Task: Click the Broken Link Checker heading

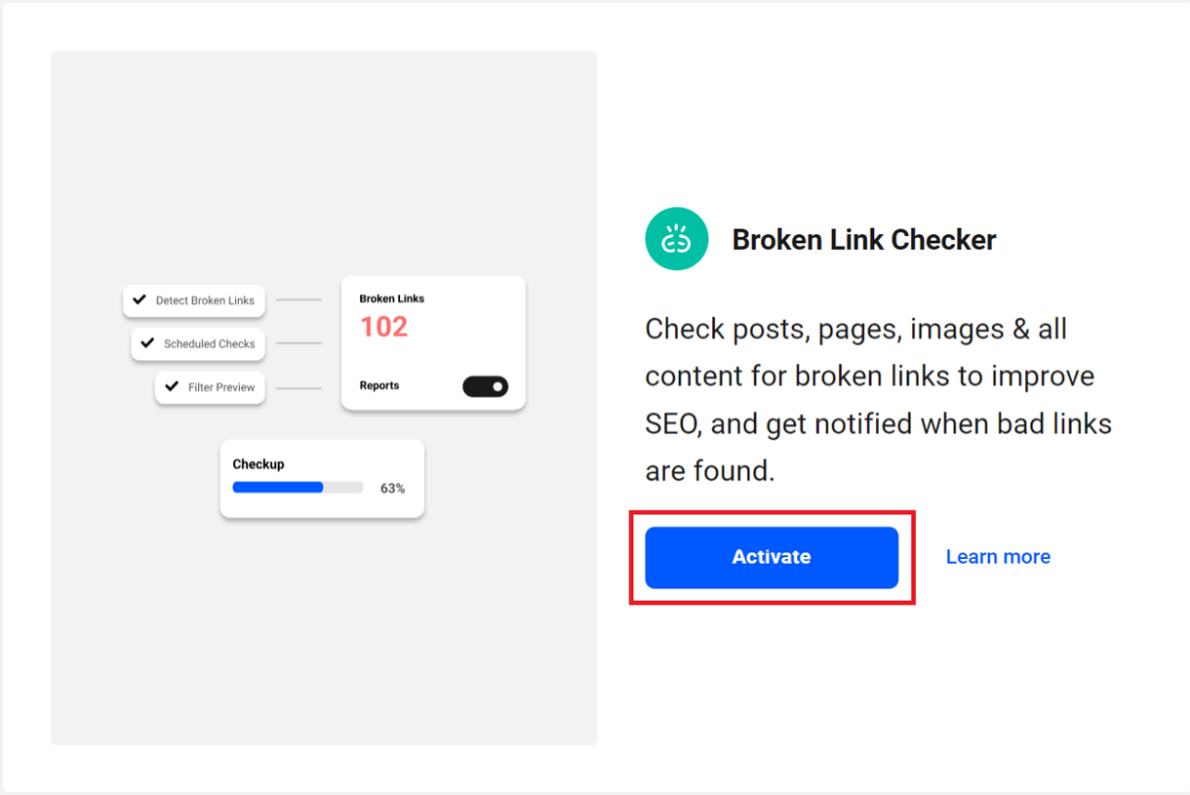Action: pos(864,240)
